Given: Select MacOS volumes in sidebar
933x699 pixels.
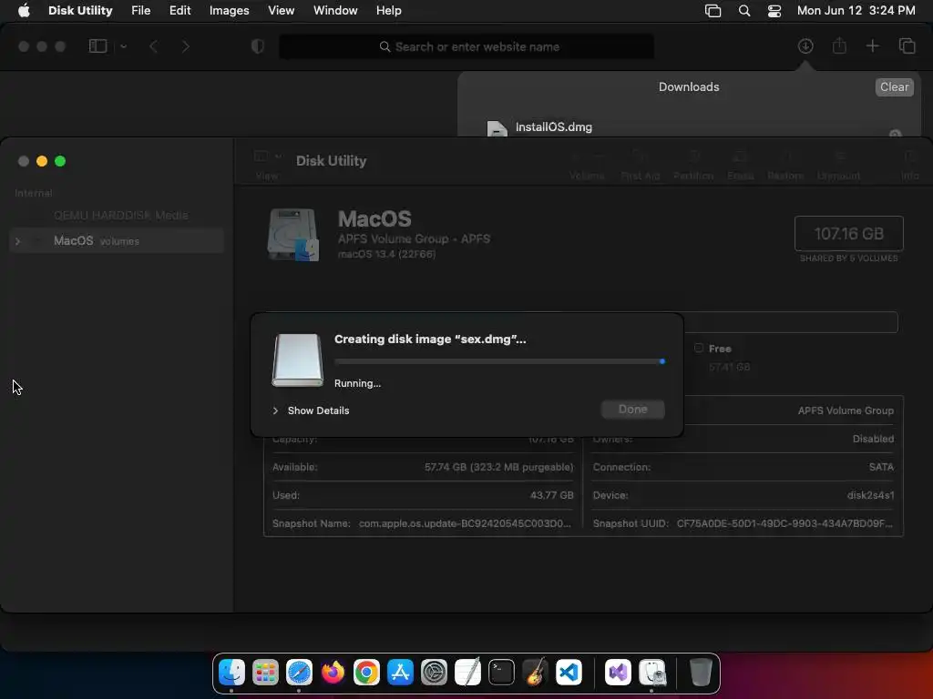Looking at the screenshot, I should (x=117, y=240).
